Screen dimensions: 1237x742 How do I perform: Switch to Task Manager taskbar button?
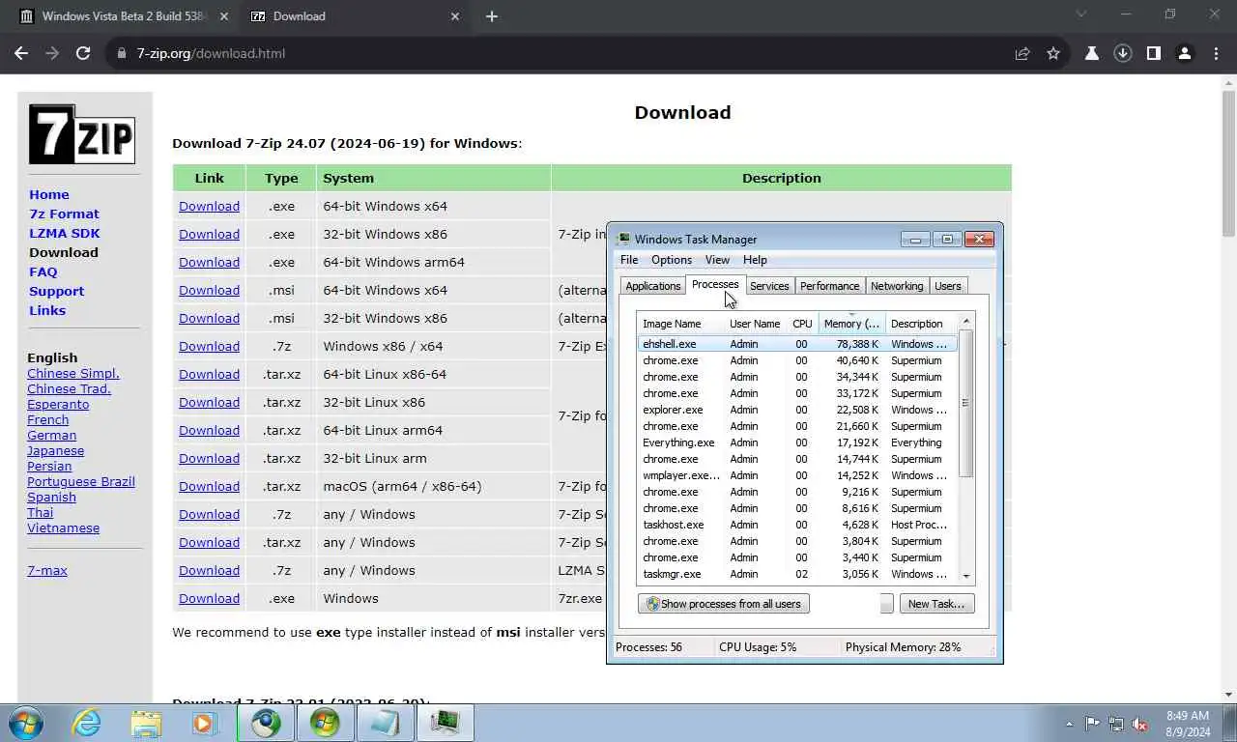point(446,723)
